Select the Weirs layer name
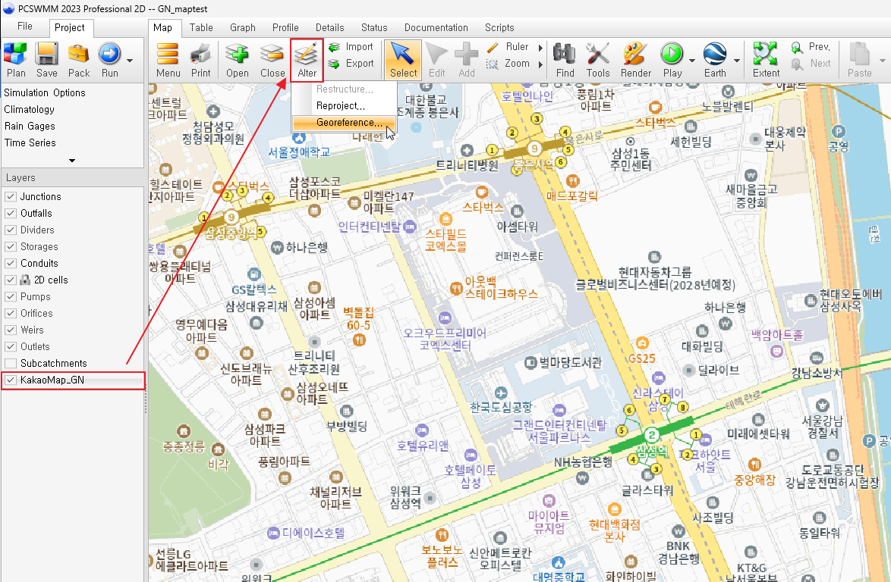The width and height of the screenshot is (891, 582). [32, 330]
